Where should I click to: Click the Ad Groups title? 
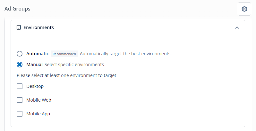point(17,9)
